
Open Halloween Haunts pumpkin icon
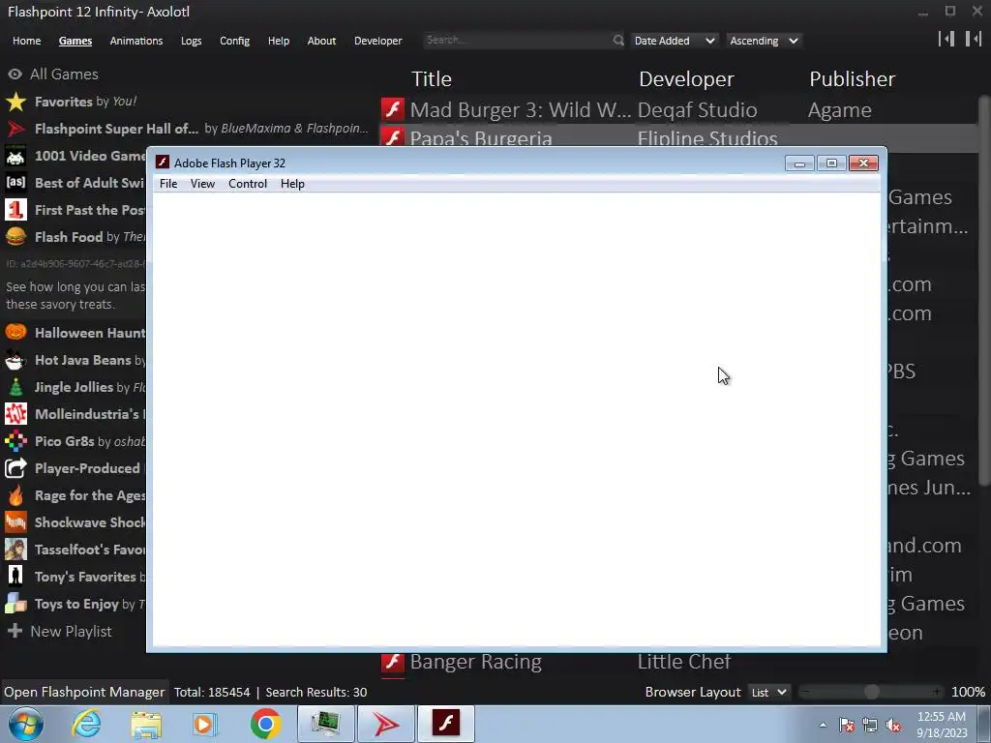15,333
